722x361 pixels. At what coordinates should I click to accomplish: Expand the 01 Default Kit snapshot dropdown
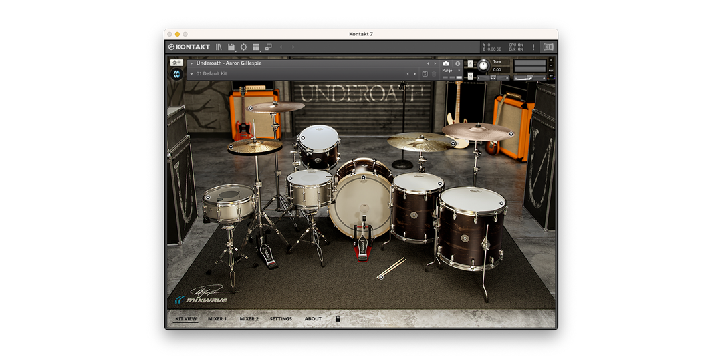pos(191,73)
